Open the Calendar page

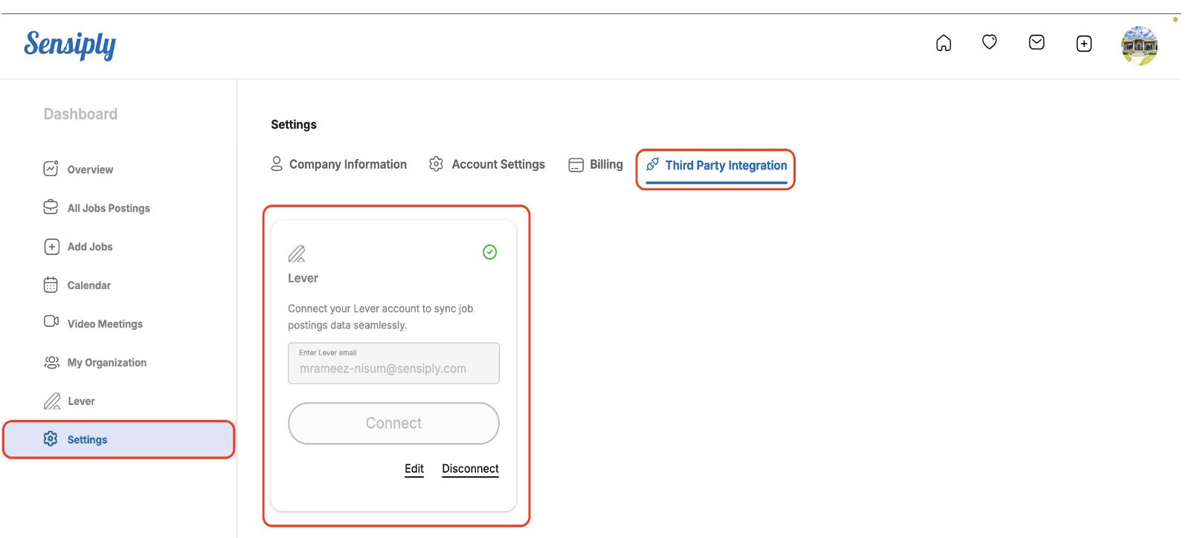click(89, 285)
